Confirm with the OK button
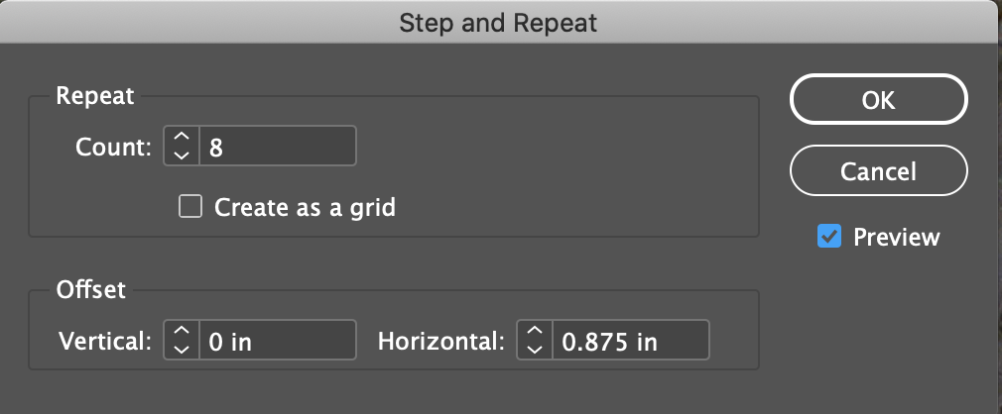Image resolution: width=1002 pixels, height=414 pixels. (879, 99)
